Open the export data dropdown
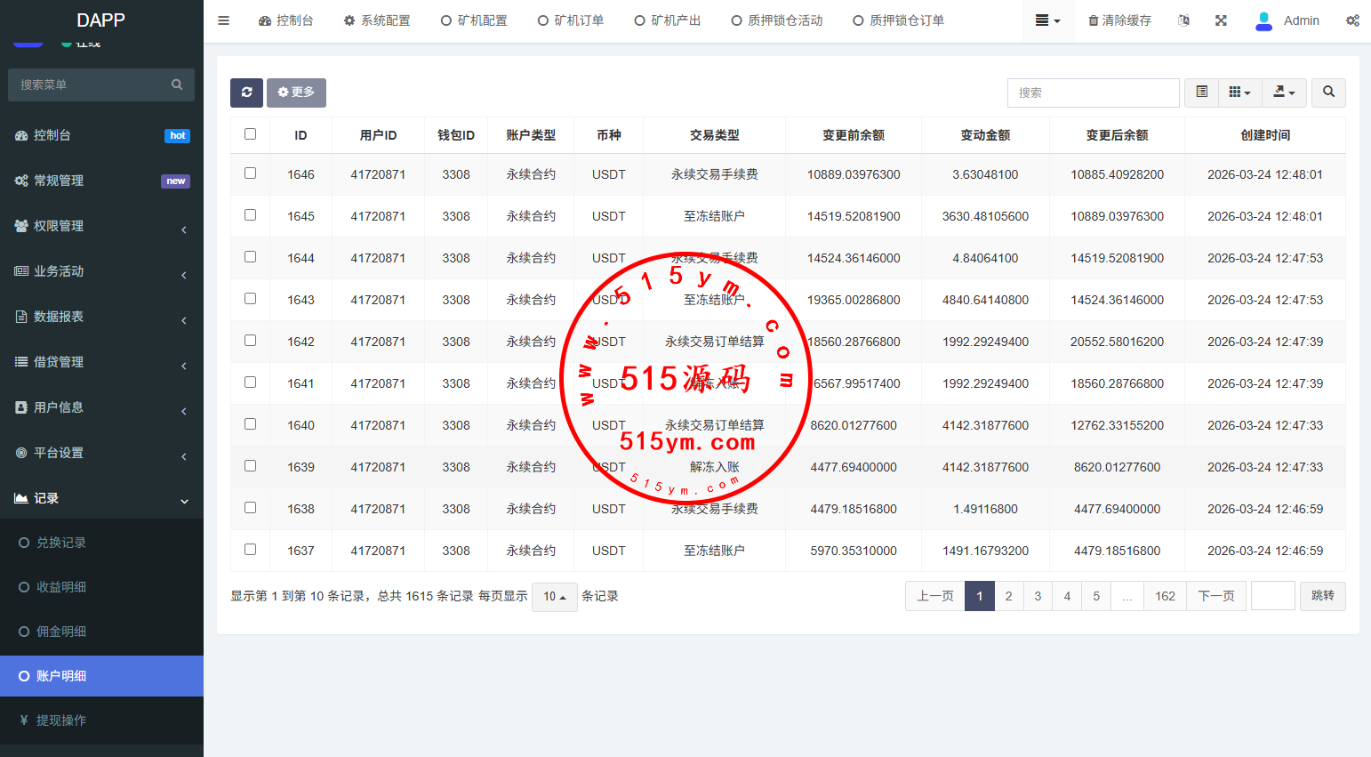This screenshot has height=757, width=1371. (1284, 93)
